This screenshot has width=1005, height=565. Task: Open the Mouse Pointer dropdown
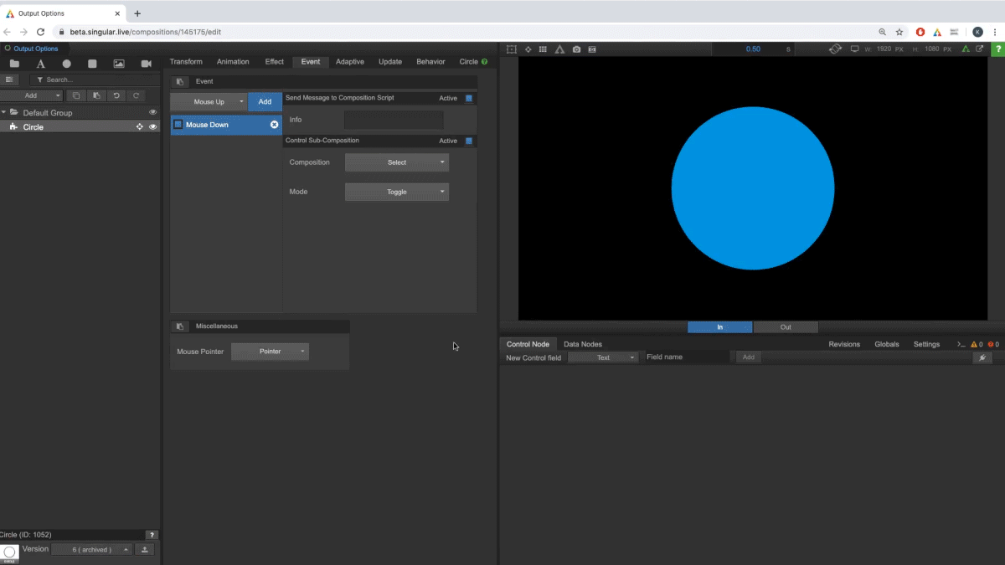(270, 352)
